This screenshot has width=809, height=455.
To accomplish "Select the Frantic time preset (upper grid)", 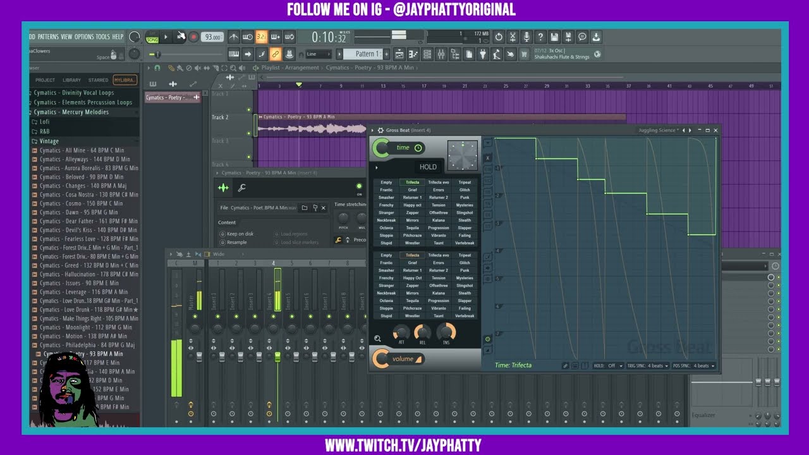I will [386, 190].
